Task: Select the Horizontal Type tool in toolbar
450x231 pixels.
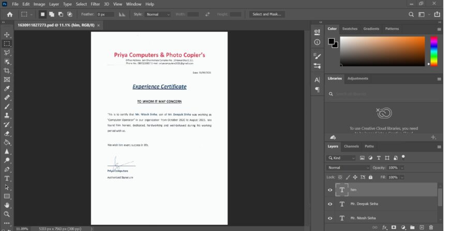Action: click(x=7, y=178)
